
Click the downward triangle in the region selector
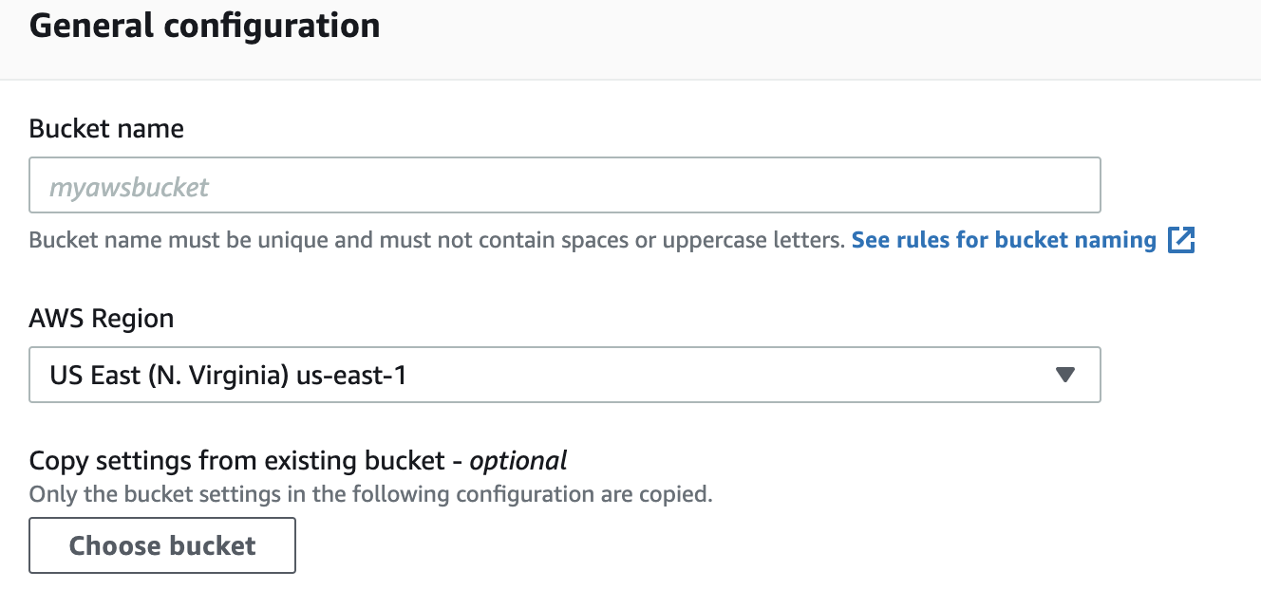point(1065,375)
